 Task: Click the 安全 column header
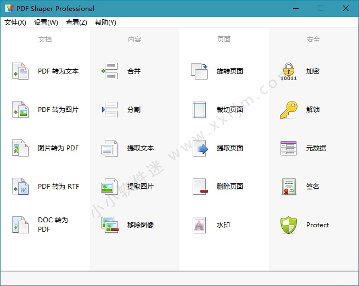313,40
